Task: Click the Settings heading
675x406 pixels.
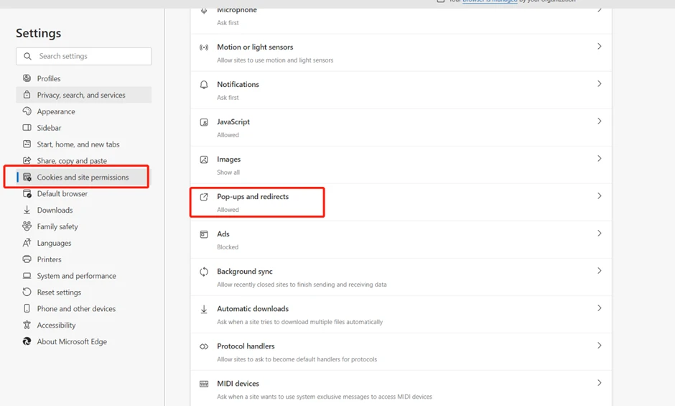Action: click(x=38, y=33)
